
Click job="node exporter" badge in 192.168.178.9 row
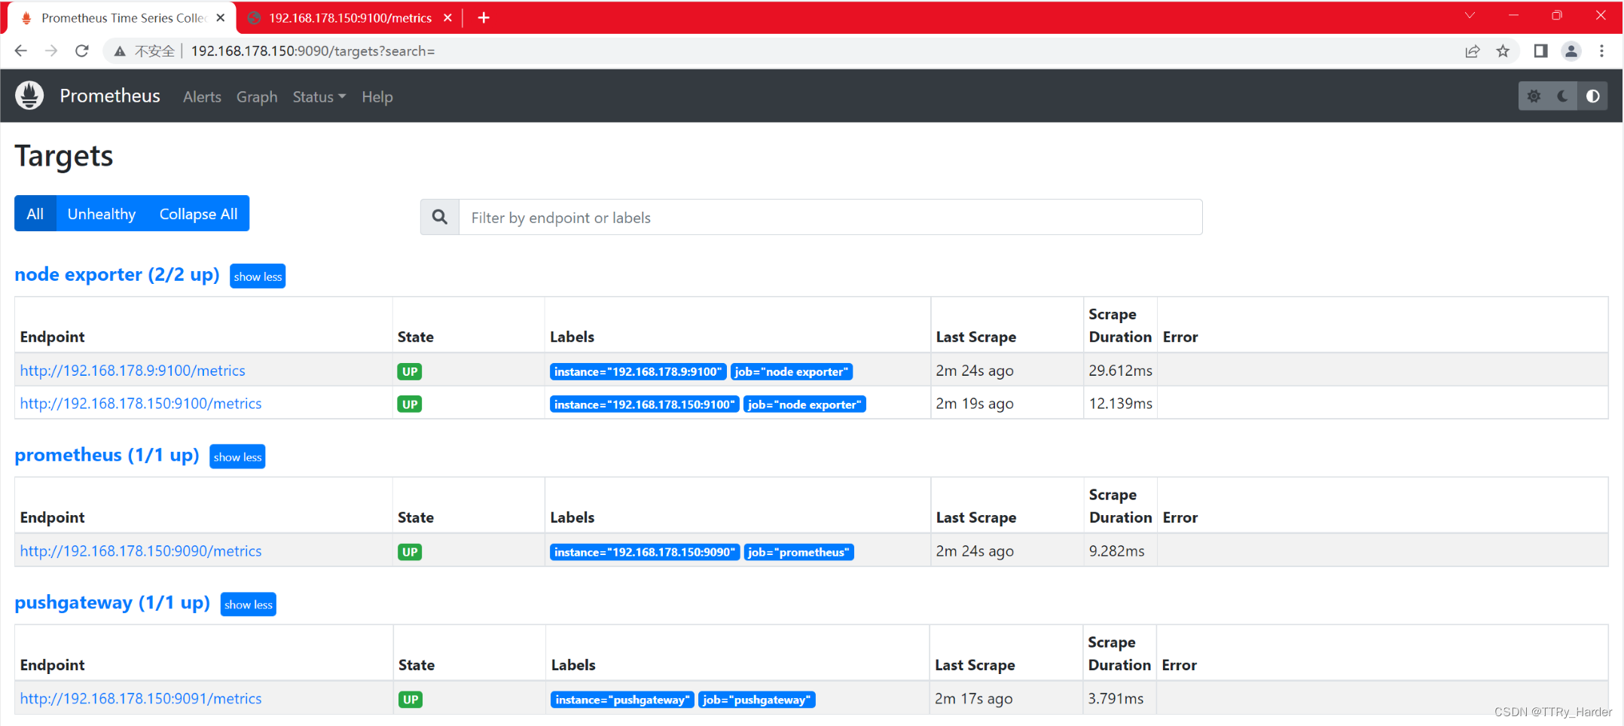pyautogui.click(x=792, y=371)
